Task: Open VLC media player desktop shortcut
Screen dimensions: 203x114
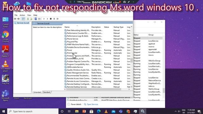Action: pyautogui.click(x=5, y=66)
